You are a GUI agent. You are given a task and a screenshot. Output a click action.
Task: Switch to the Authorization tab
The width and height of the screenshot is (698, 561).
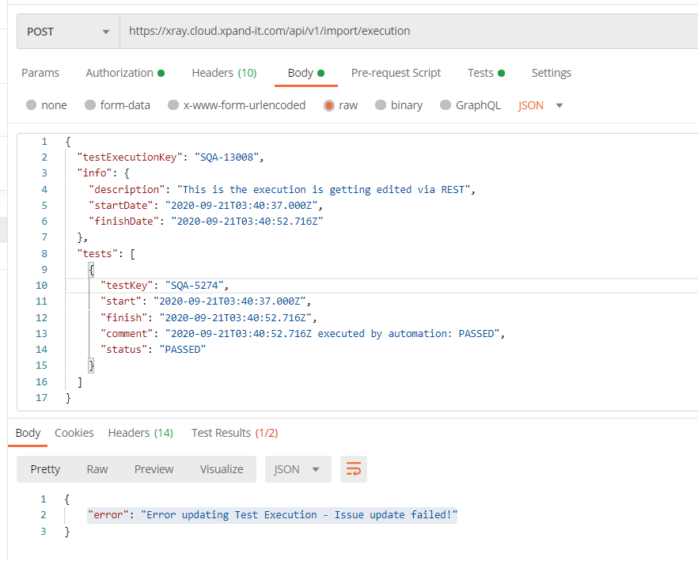pos(119,72)
